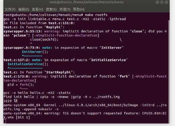Click the 'otfs.img -append nokaslr -s' line
The image size is (175, 126).
31,109
